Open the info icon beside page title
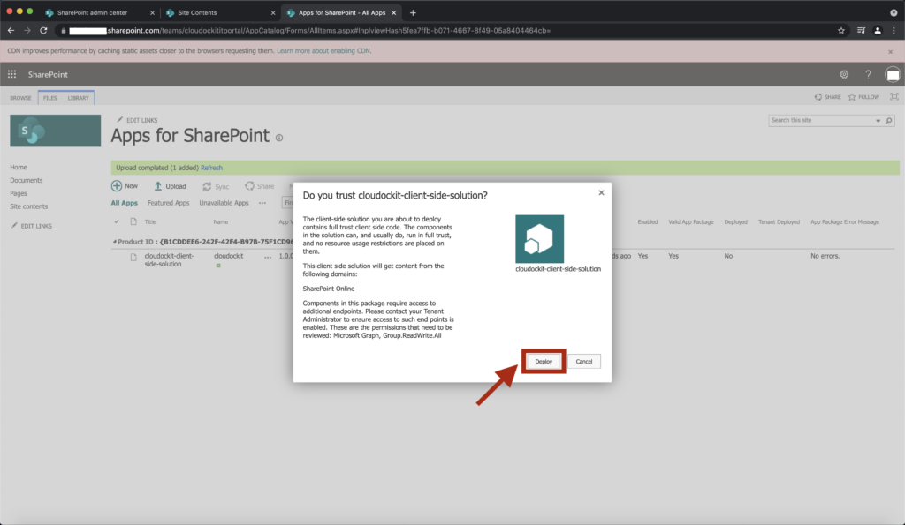 279,138
